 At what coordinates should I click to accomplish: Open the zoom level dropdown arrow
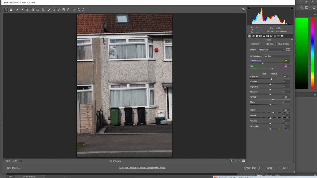click(x=20, y=161)
